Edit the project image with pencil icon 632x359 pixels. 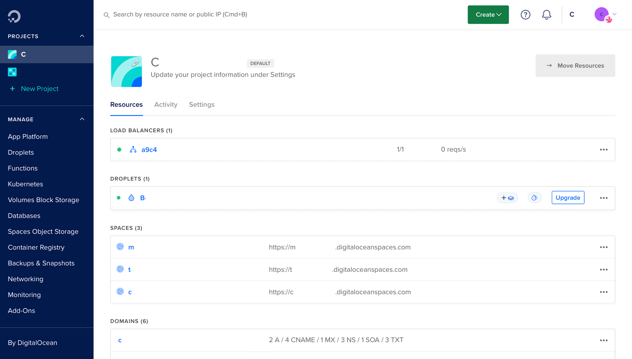(136, 63)
